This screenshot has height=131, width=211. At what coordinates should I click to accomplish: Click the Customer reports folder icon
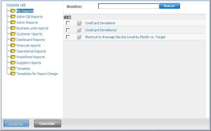point(13,34)
